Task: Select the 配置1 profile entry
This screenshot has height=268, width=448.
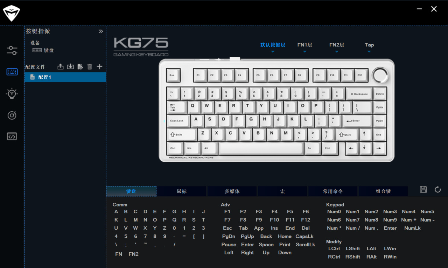Action: (65, 77)
